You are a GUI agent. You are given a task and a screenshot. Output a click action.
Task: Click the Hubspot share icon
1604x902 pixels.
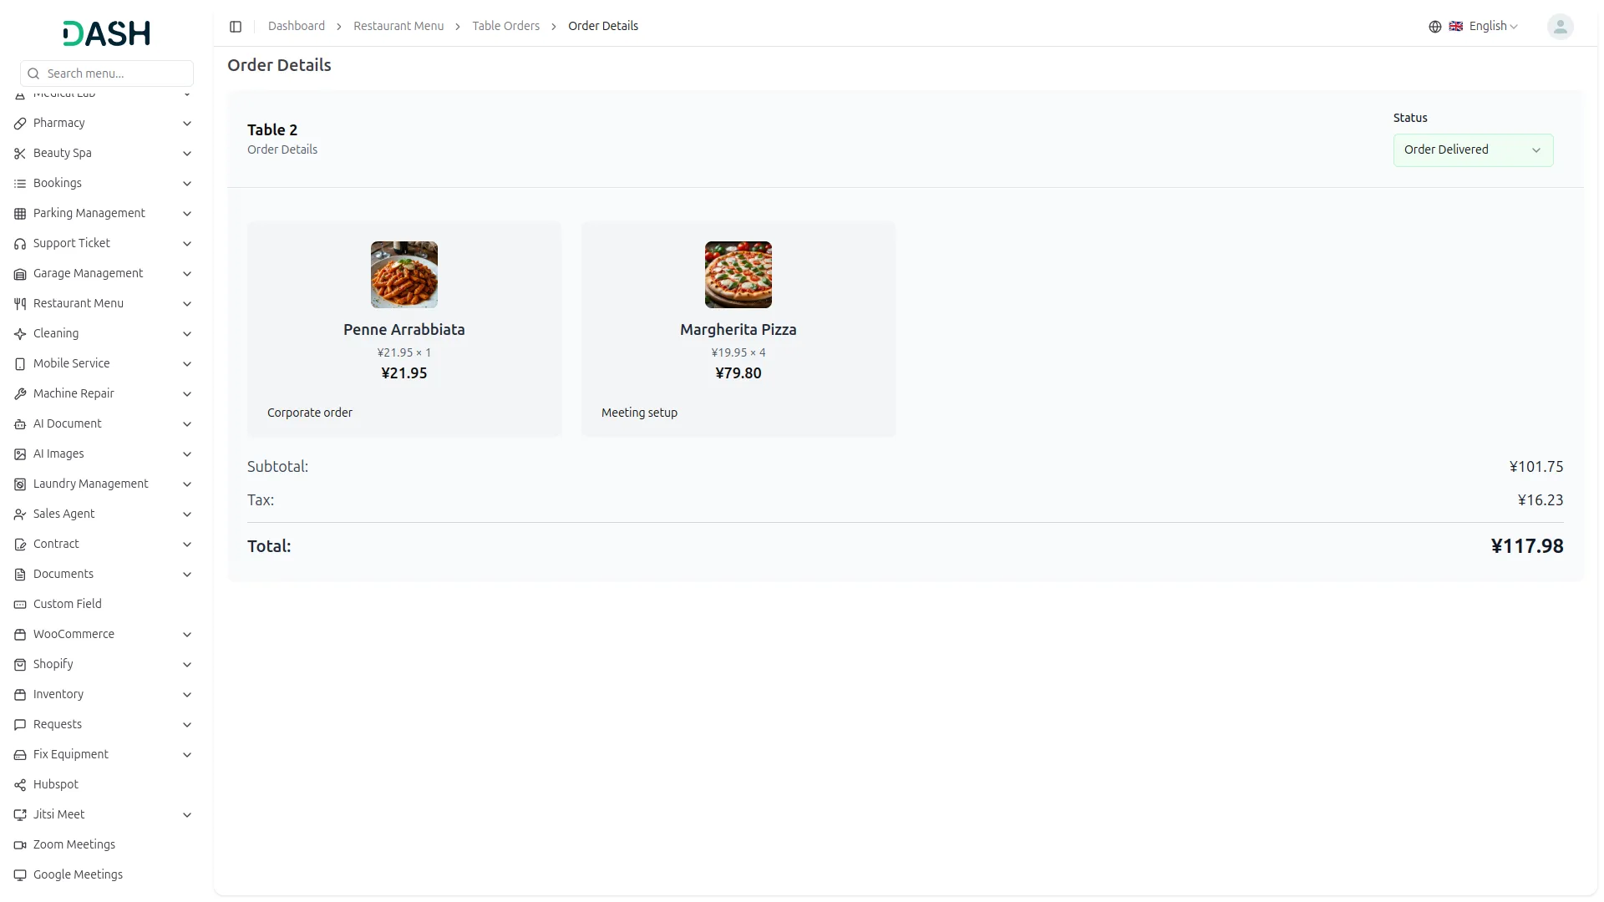pos(20,785)
